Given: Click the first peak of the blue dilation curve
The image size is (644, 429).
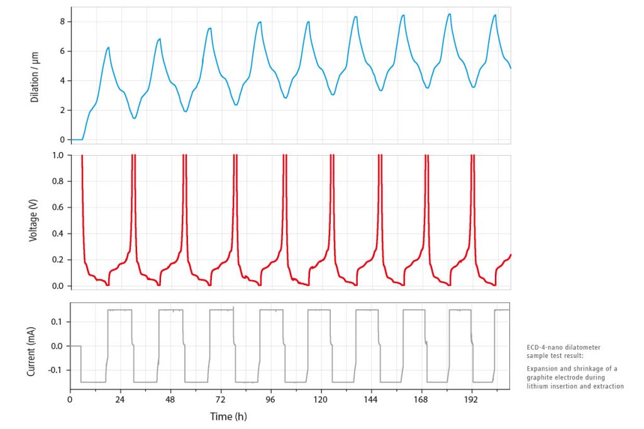Looking at the screenshot, I should pos(108,48).
